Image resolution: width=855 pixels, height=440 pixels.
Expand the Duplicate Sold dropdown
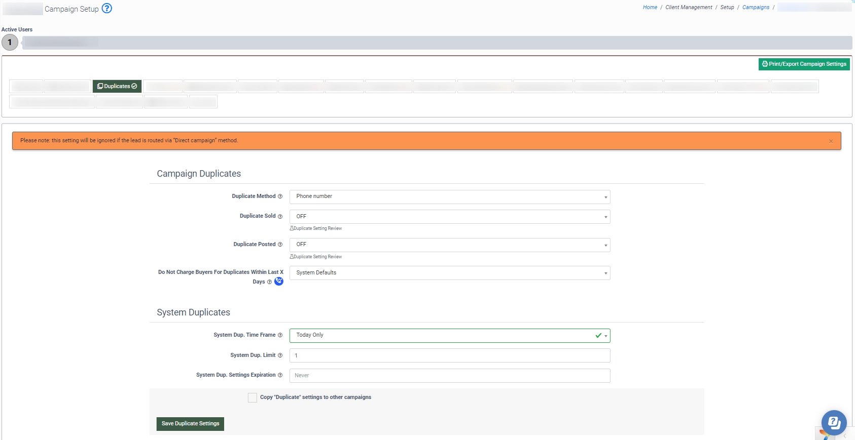click(449, 217)
